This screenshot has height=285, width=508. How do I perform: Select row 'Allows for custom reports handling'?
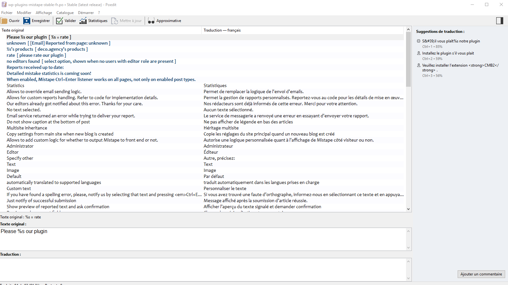click(x=202, y=98)
